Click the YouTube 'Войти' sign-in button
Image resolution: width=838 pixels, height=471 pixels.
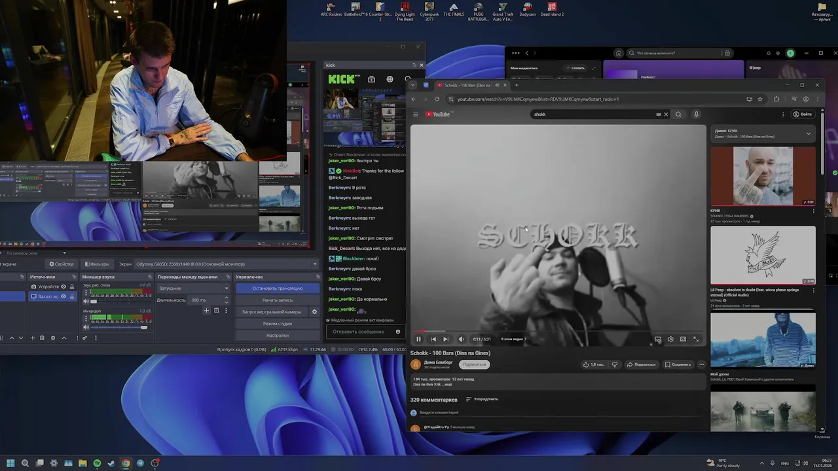(803, 114)
